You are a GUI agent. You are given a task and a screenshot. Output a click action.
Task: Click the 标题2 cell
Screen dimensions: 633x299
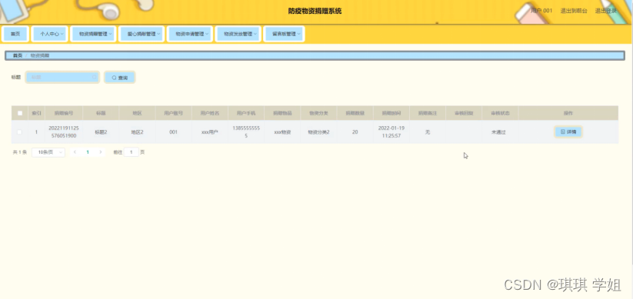101,132
